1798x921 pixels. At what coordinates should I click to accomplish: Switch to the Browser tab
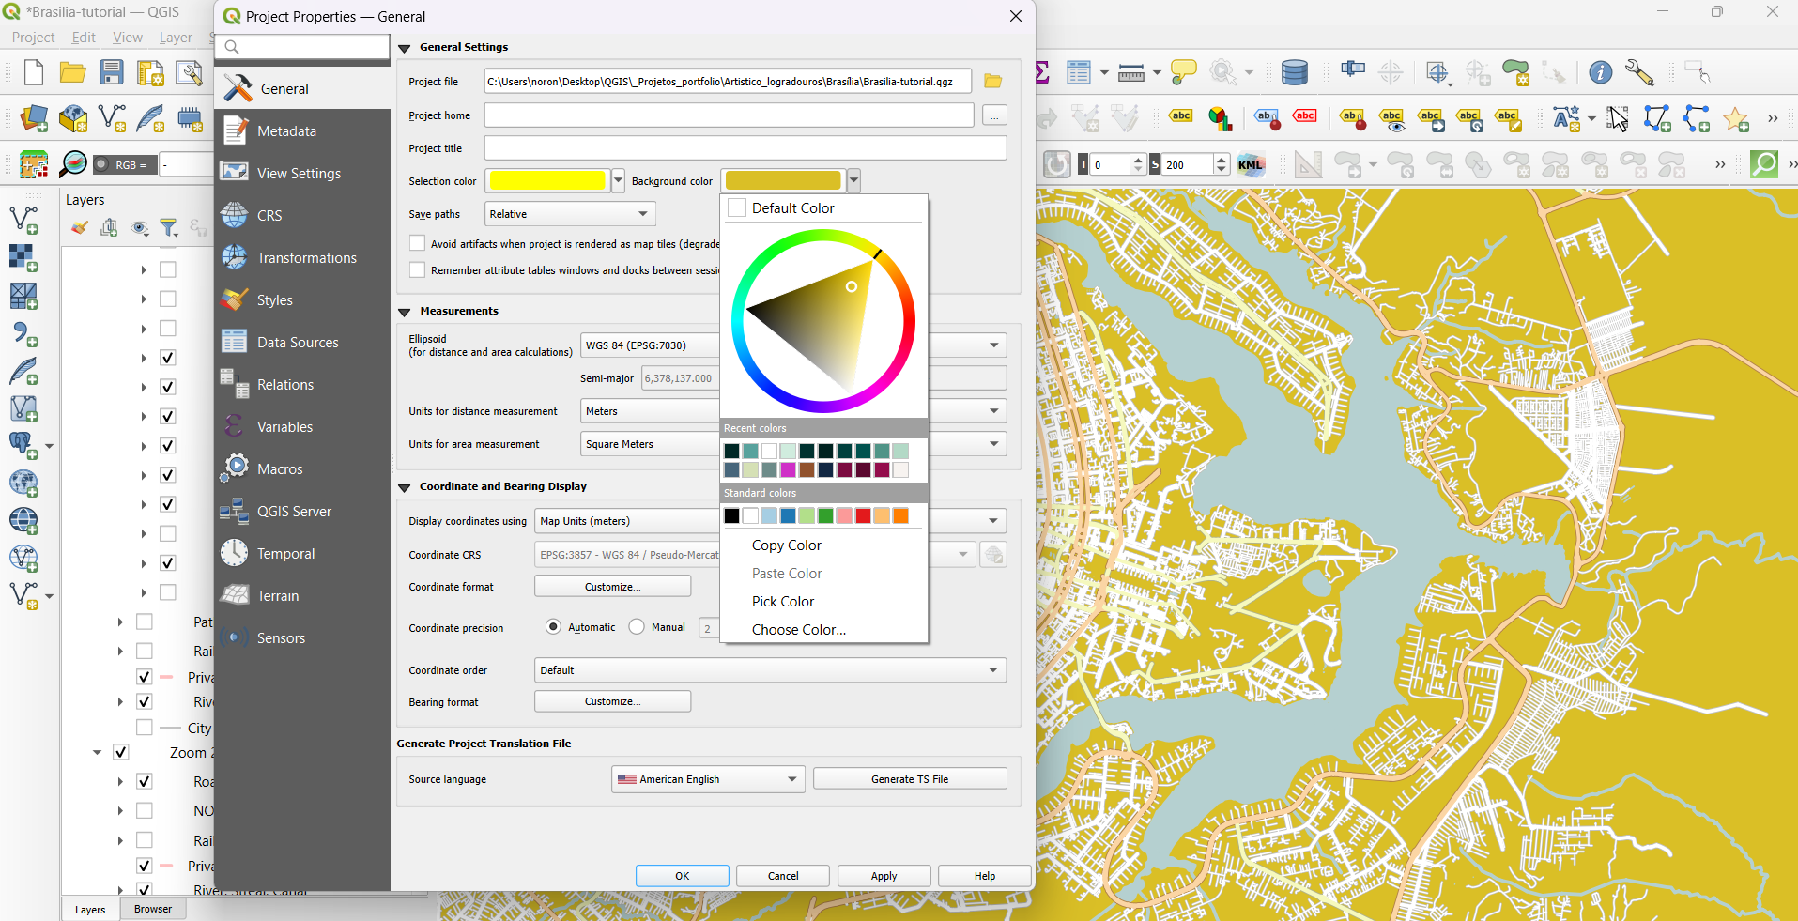(x=153, y=909)
